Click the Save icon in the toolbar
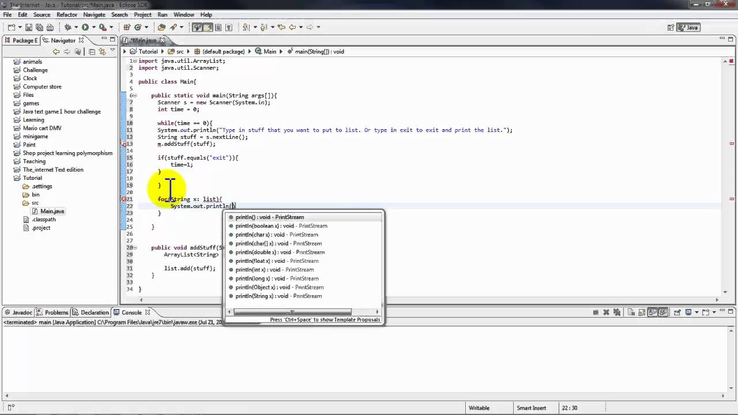738x415 pixels. 28,27
